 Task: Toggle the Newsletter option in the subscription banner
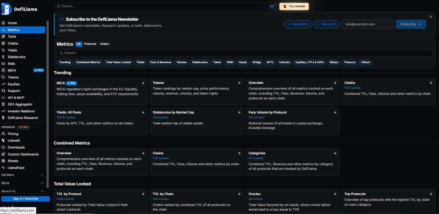[298, 24]
